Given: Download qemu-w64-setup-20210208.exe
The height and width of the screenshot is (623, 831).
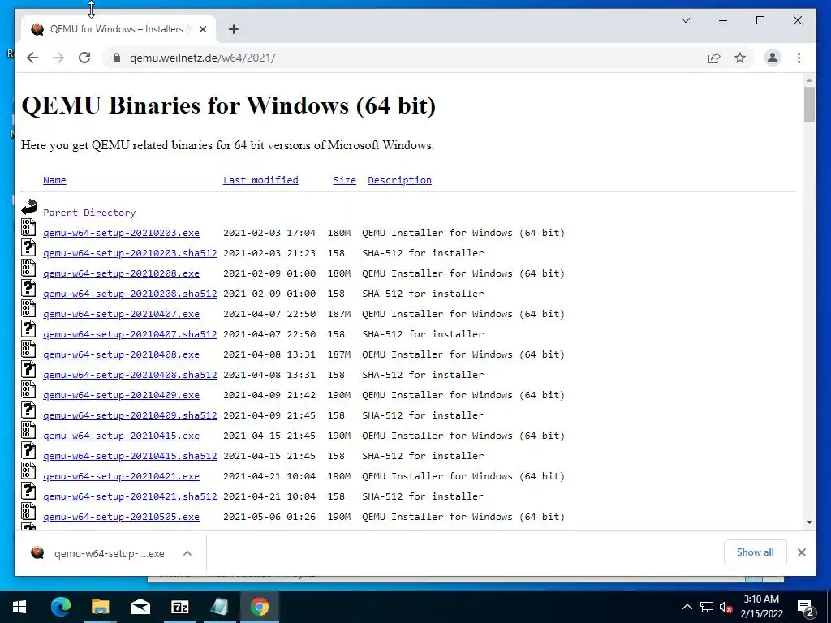Looking at the screenshot, I should click(x=122, y=273).
